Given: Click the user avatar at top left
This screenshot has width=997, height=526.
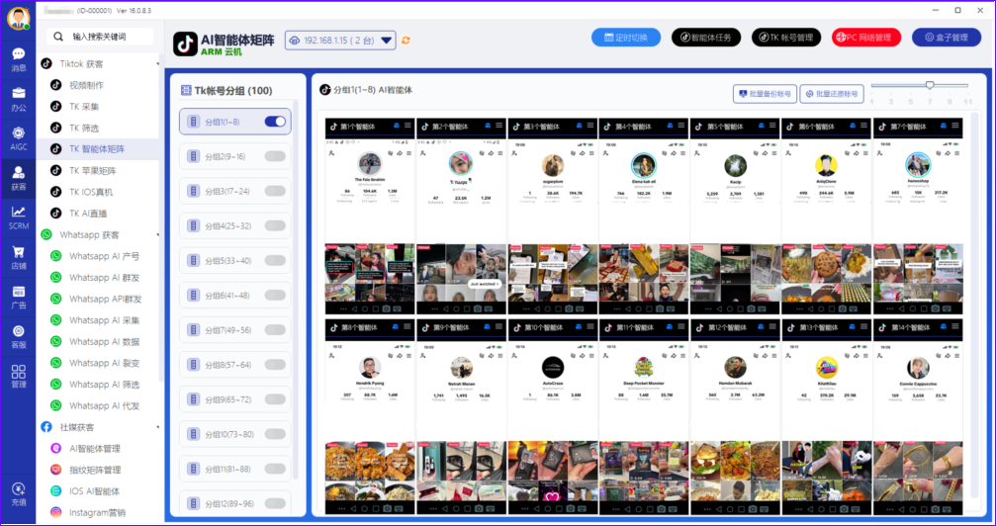Looking at the screenshot, I should click(x=19, y=19).
